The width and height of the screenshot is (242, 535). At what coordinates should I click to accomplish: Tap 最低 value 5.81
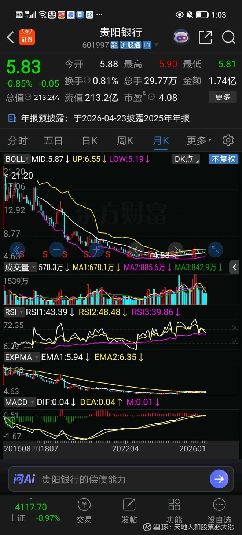(x=227, y=64)
